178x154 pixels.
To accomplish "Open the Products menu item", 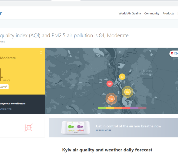I will (x=168, y=13).
